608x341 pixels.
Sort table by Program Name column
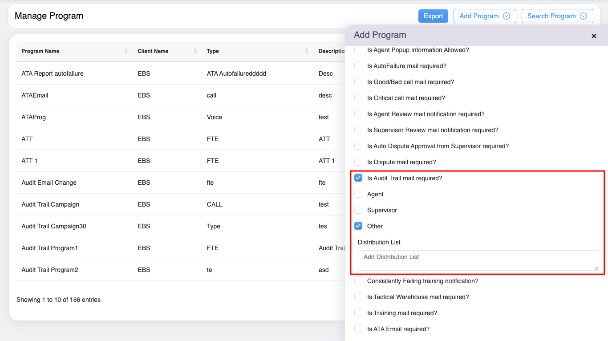[x=126, y=51]
